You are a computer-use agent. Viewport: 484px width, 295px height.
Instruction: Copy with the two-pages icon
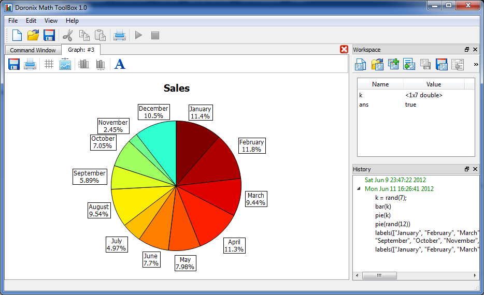click(x=84, y=35)
